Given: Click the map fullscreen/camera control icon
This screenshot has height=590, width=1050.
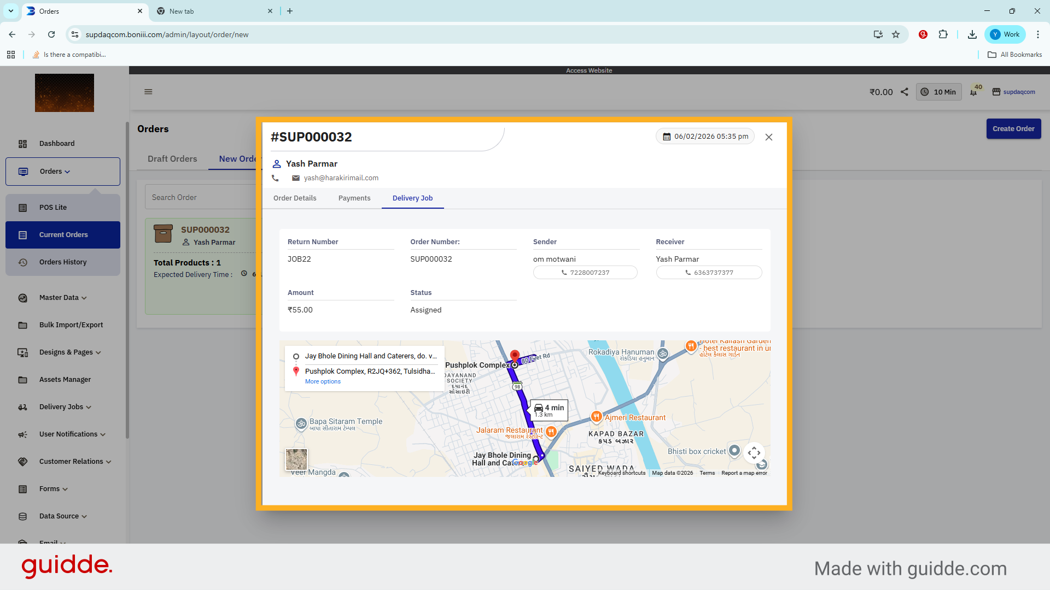Looking at the screenshot, I should tap(754, 452).
